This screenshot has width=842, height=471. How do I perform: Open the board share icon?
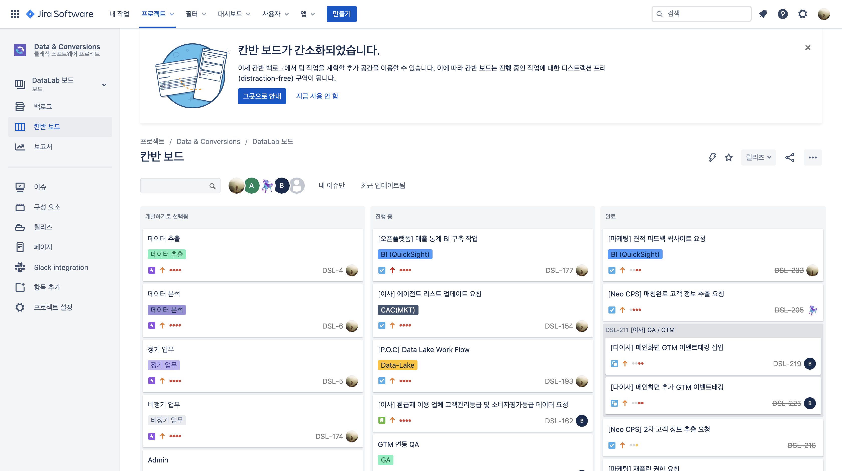[790, 157]
